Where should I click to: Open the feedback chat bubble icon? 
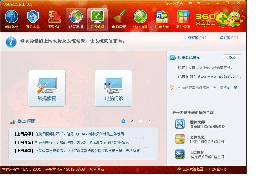tap(190, 3)
